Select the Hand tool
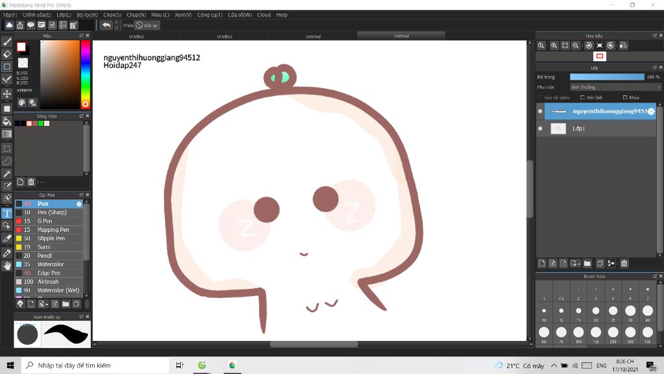 point(6,266)
